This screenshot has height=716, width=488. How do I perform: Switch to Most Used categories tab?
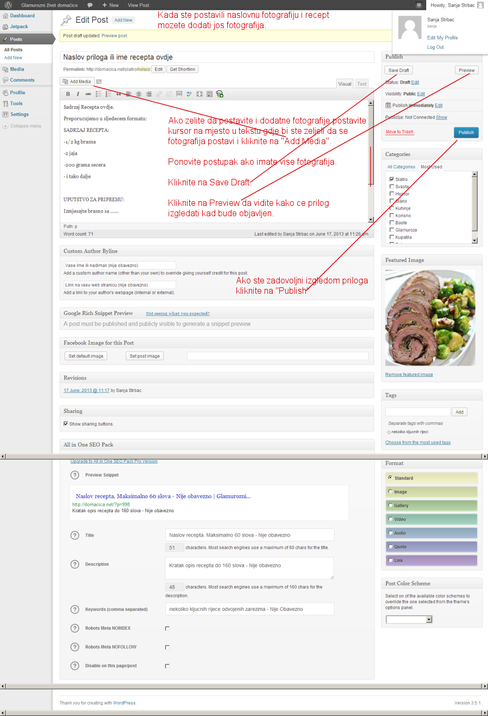coord(431,167)
